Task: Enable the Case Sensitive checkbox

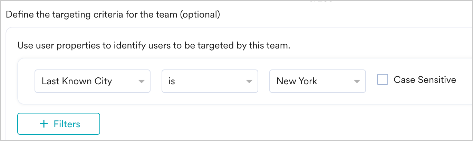Action: coord(383,80)
